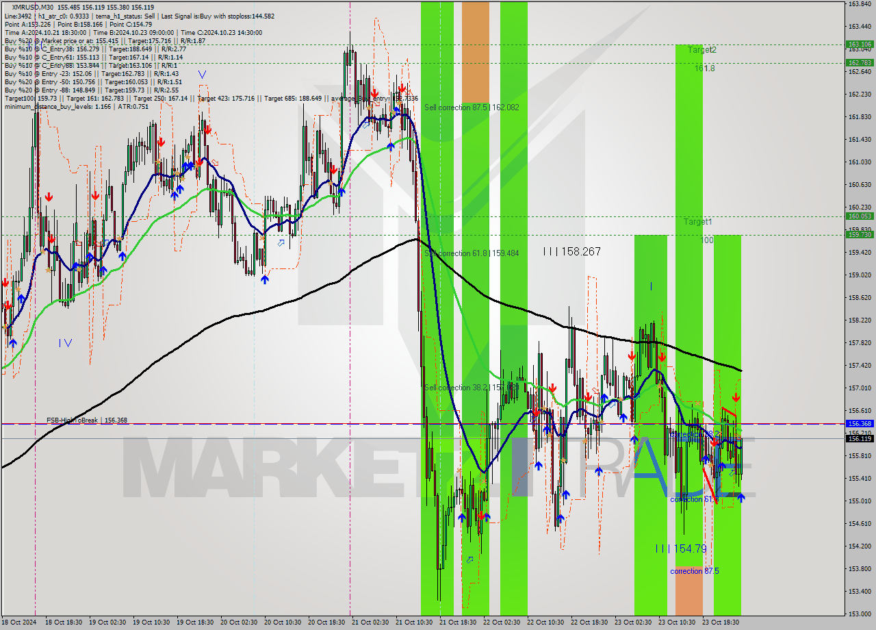The image size is (876, 630).
Task: Select the 'I I I 154.79' wave label
Action: click(681, 549)
